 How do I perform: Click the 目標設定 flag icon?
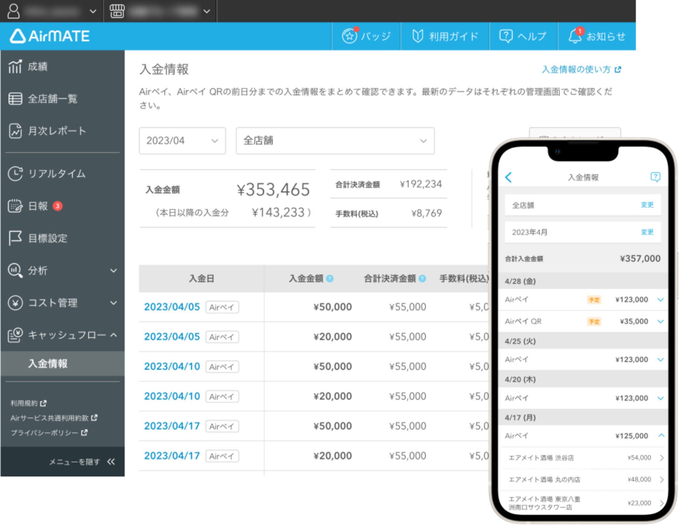tap(15, 238)
